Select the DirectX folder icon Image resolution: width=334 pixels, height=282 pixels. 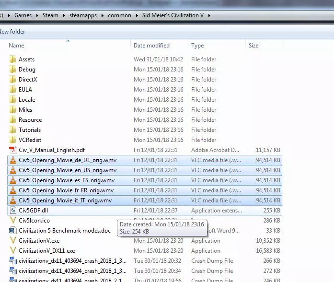point(13,79)
